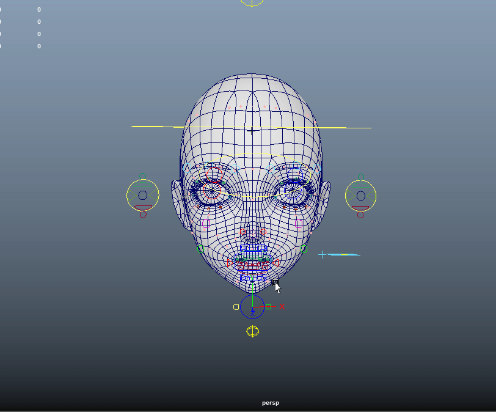Select the inner cyan brow circle left of center
Image resolution: width=496 pixels, height=412 pixels.
(x=236, y=168)
